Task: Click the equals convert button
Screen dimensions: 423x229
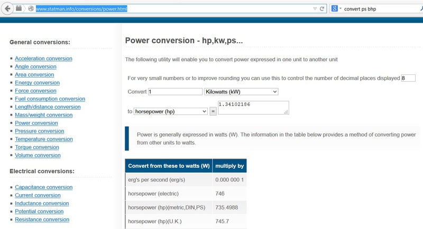Action: (213, 111)
